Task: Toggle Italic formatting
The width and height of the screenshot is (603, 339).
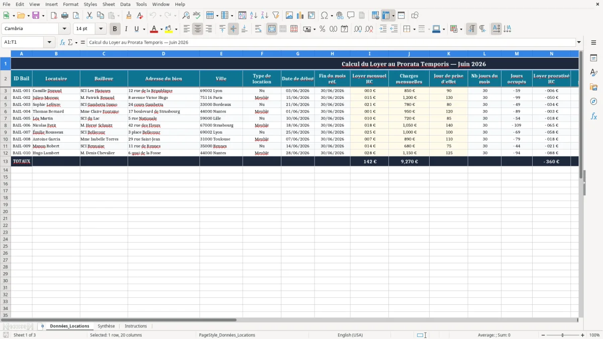Action: [126, 29]
